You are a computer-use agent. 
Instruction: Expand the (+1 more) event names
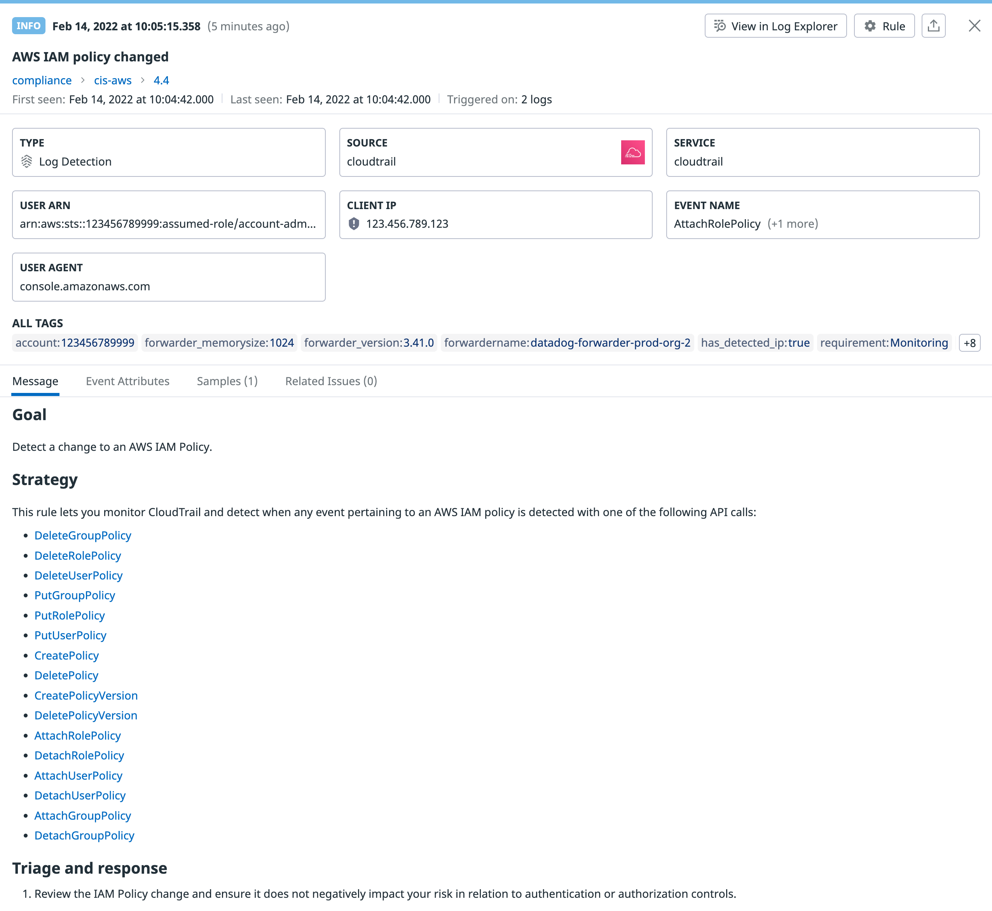click(x=792, y=223)
